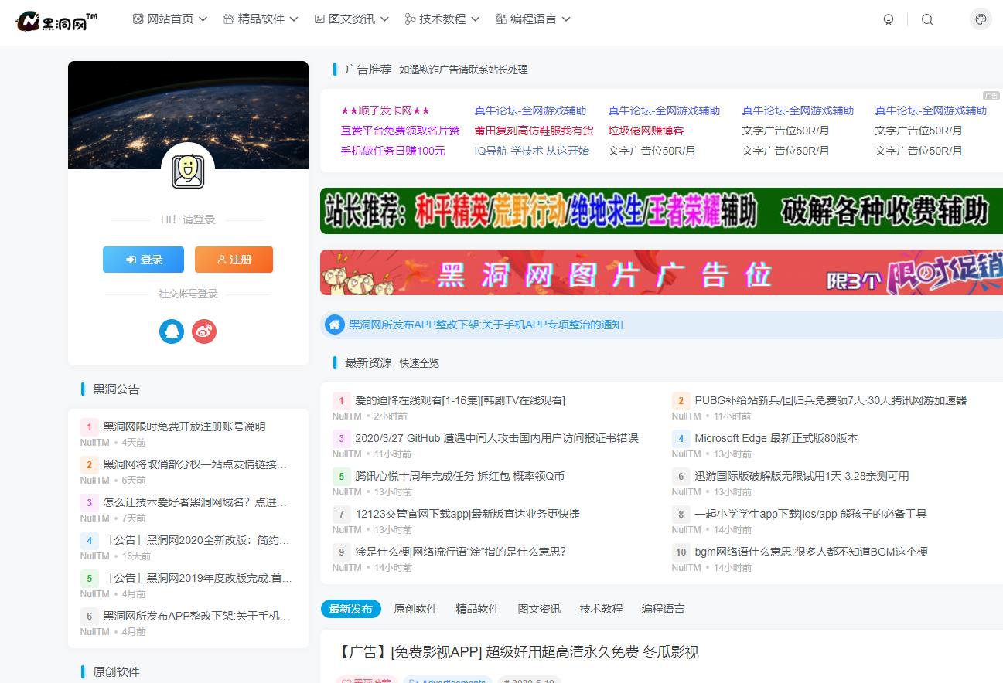Open the 垃圾佬网赚博客 link
1003x683 pixels.
click(x=646, y=131)
